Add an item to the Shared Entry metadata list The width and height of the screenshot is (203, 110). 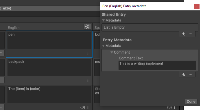tap(183, 34)
